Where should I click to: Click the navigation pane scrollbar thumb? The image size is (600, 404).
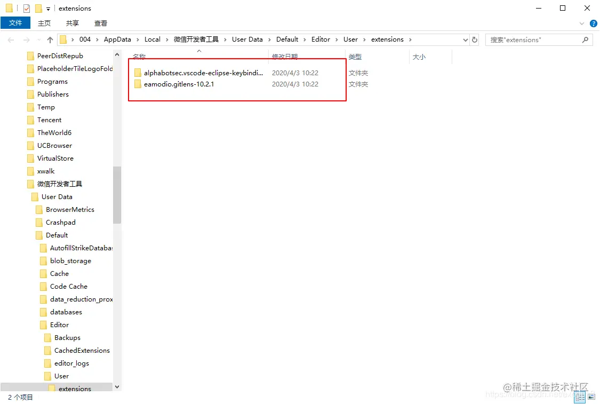117,195
